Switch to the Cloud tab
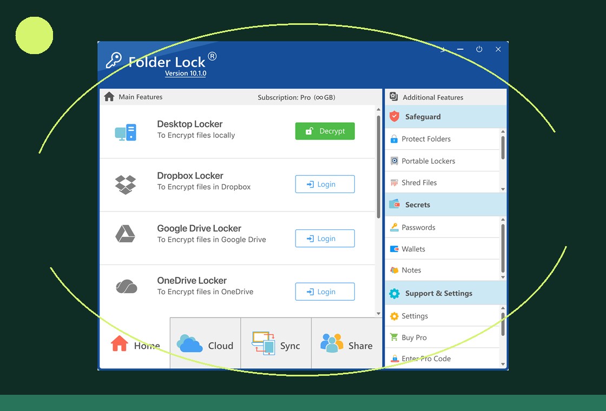This screenshot has width=606, height=411. coord(205,343)
